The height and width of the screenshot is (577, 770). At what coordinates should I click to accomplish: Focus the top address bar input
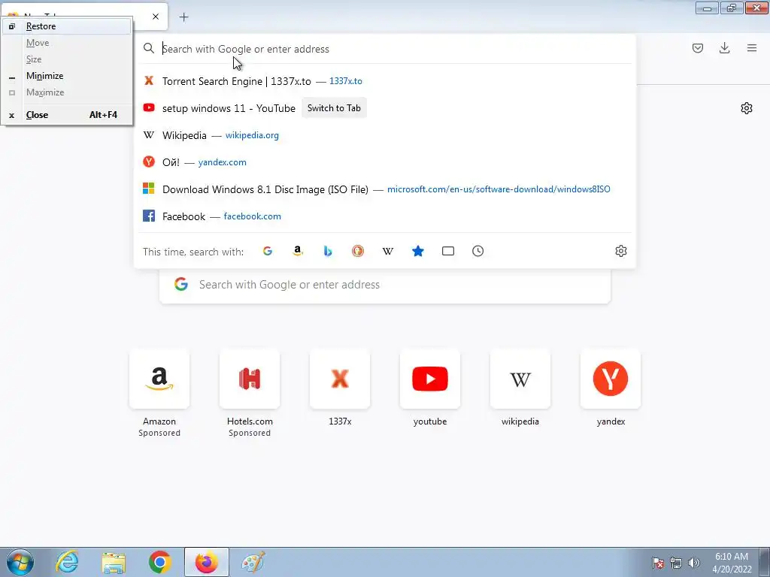(384, 49)
